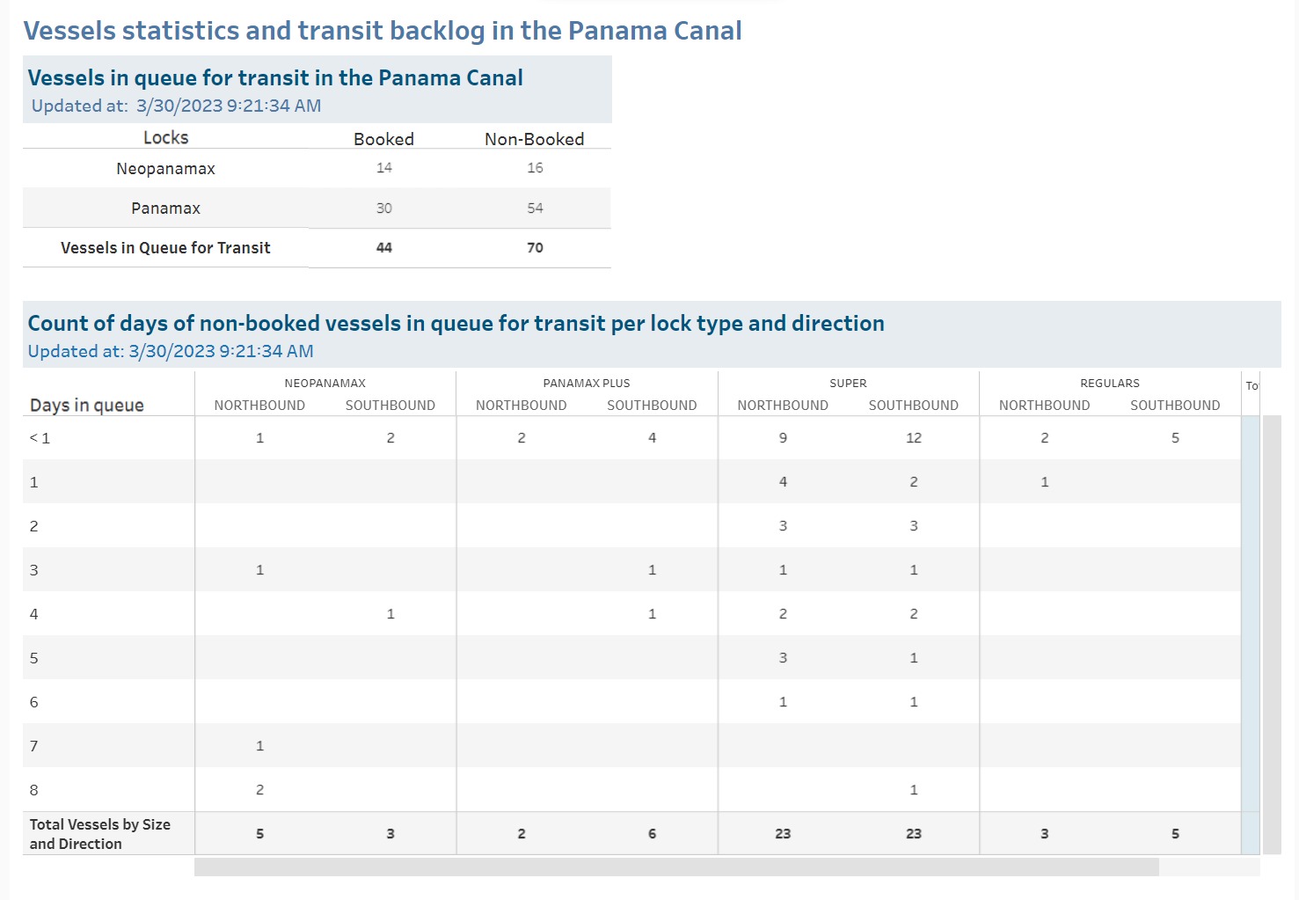Click the REGULARS column group header
The height and width of the screenshot is (900, 1299).
pos(1110,384)
